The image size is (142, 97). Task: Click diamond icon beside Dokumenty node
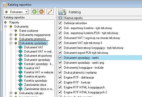[11, 27]
